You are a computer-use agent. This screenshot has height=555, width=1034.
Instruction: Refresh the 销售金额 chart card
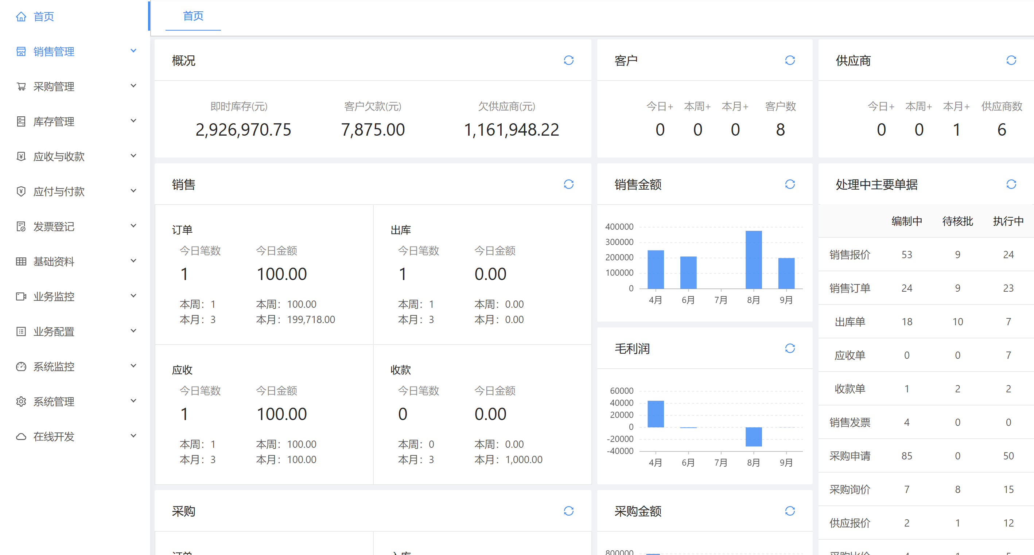(x=790, y=184)
